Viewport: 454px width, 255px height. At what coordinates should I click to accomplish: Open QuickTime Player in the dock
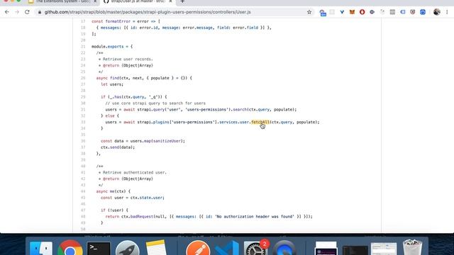click(284, 248)
